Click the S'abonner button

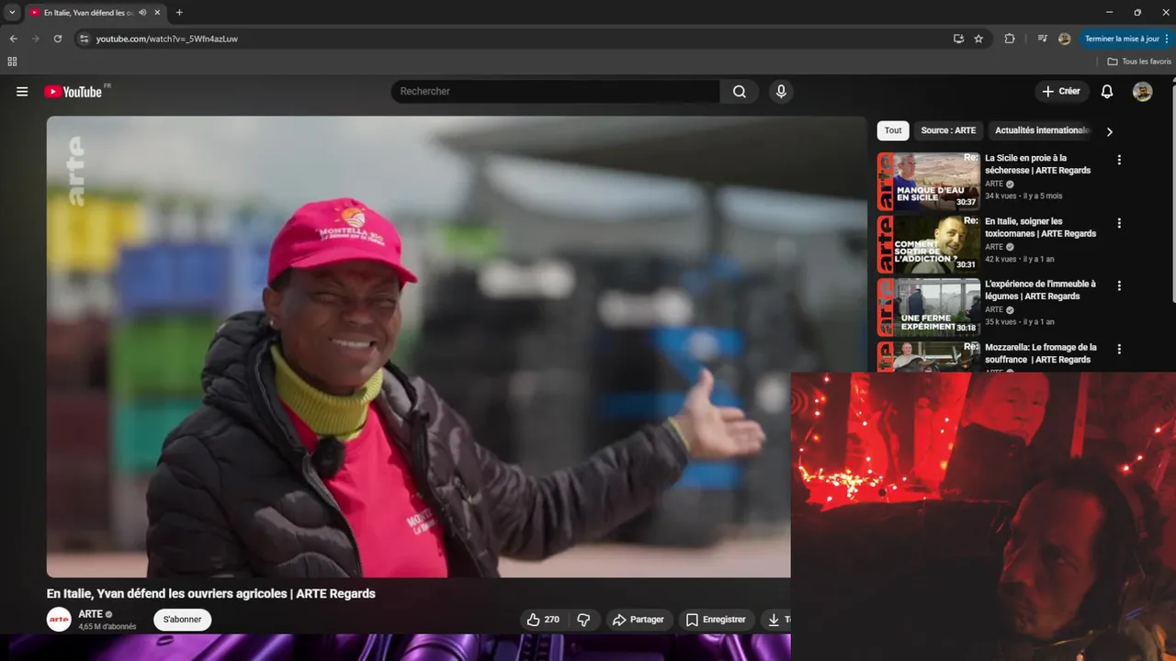182,620
